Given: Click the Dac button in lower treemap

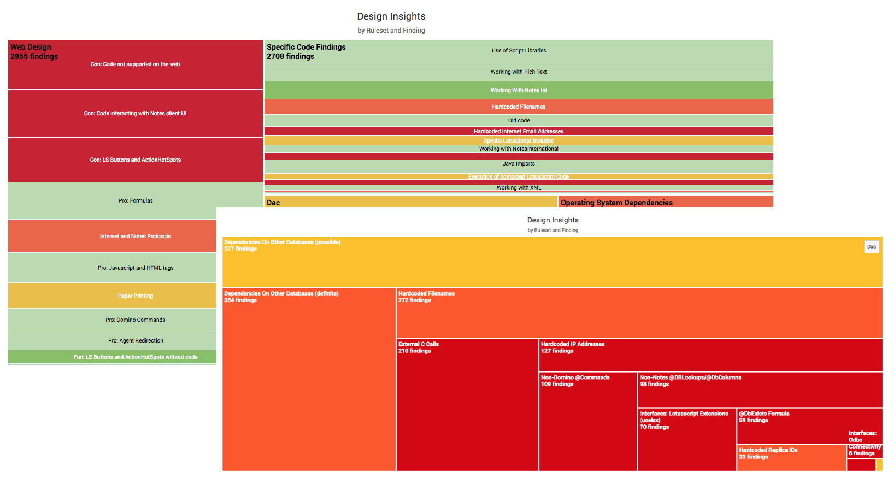Looking at the screenshot, I should tap(871, 247).
